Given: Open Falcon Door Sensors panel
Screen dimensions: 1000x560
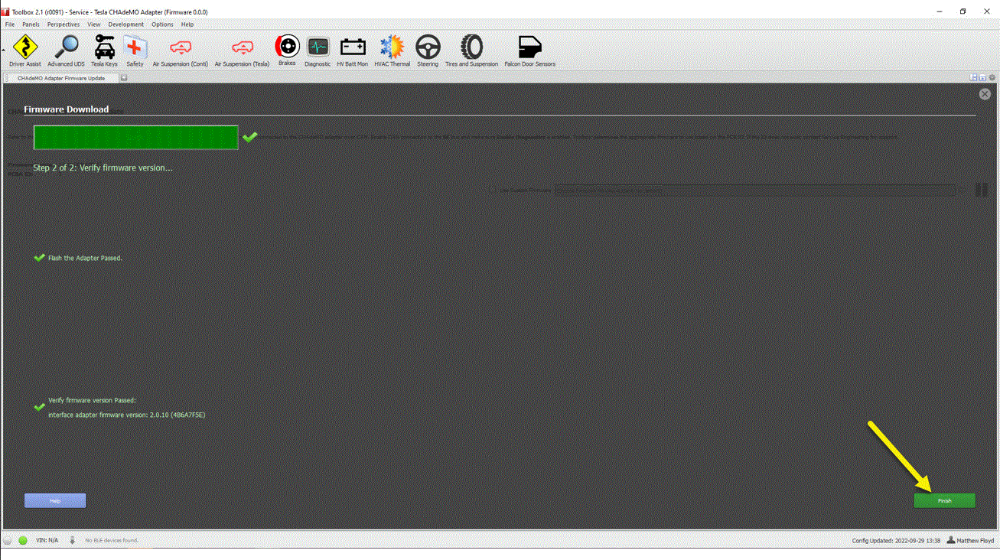Looking at the screenshot, I should [x=529, y=51].
